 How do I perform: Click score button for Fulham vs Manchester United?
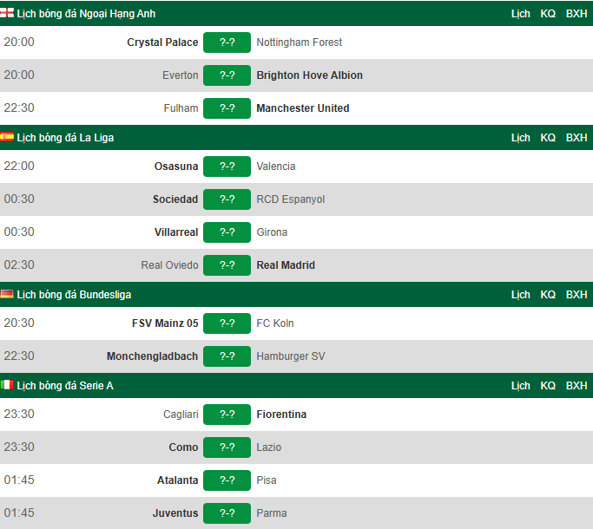(227, 108)
